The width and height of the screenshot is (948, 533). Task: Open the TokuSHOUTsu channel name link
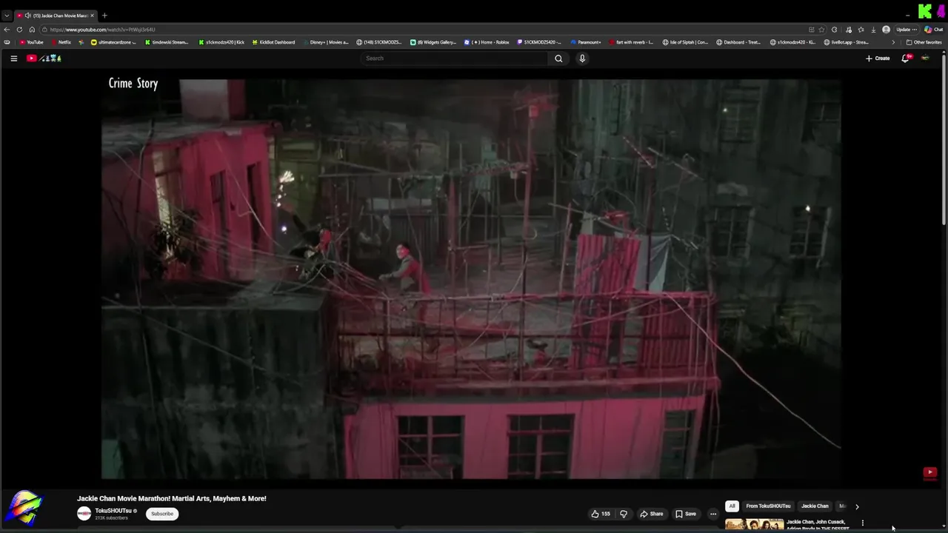tap(113, 511)
